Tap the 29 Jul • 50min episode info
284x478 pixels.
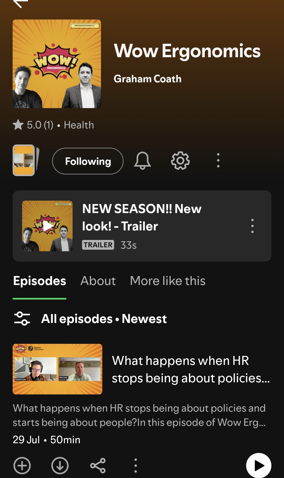coord(47,440)
